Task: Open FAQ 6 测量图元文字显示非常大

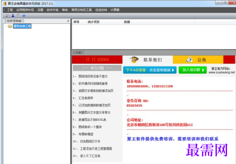Action: (x=91, y=112)
